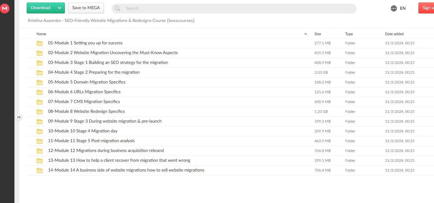Click folder icon of 11-Module 11 row
The width and height of the screenshot is (434, 203).
click(40, 141)
